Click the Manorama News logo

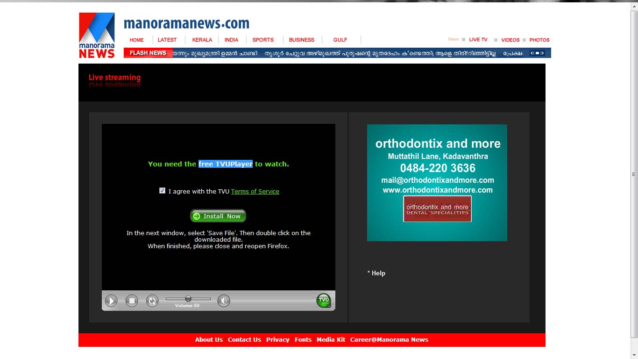click(x=97, y=35)
